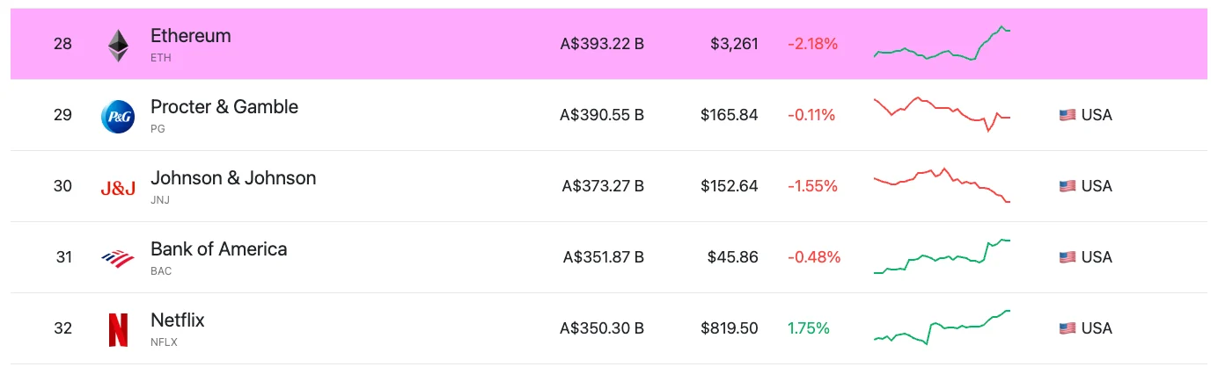Screen dimensions: 1218x367
Task: Open the Ethereum name link
Action: click(191, 36)
